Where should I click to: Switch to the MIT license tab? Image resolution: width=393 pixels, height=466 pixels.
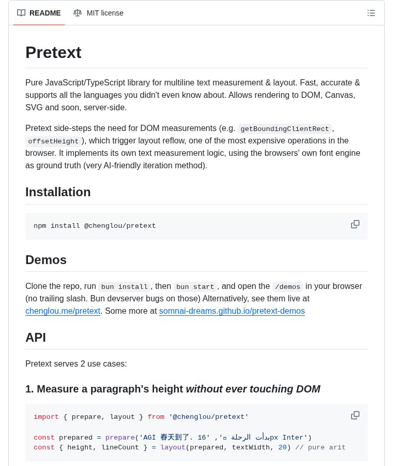[x=104, y=13]
